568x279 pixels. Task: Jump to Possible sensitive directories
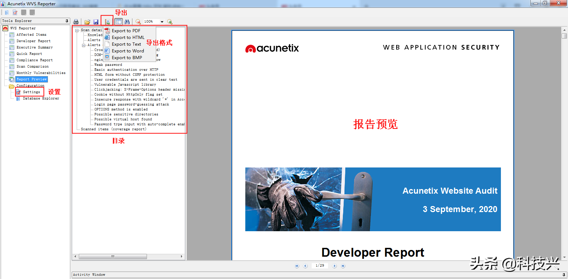[x=126, y=114]
